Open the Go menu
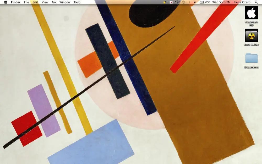262x164 pixels. click(x=54, y=2)
